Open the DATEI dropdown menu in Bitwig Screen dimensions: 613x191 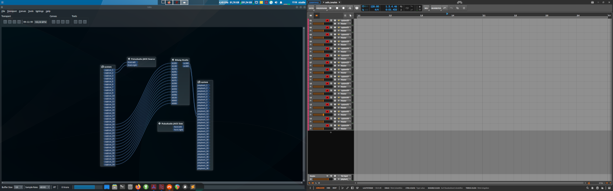(311, 8)
